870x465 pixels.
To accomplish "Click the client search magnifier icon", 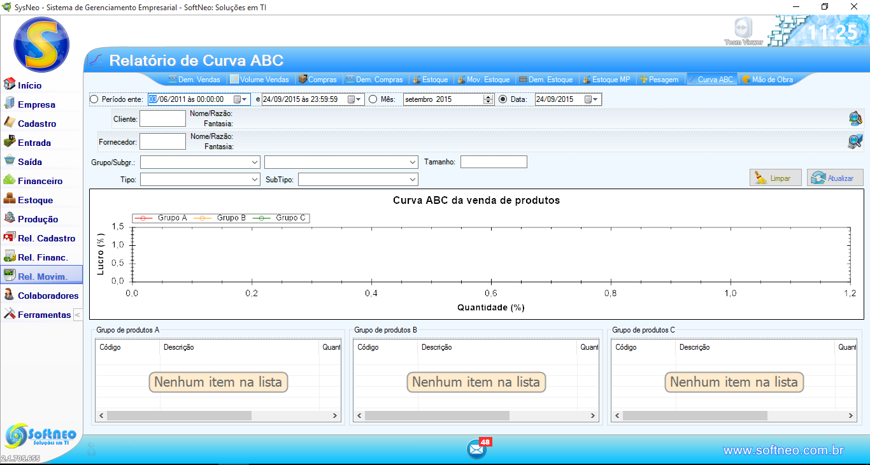I will click(855, 118).
